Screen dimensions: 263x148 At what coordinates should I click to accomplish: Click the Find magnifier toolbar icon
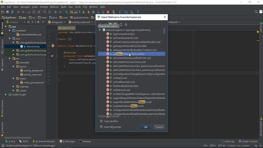point(45,12)
